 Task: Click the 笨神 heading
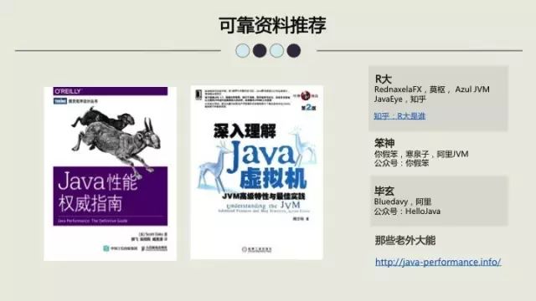tap(384, 143)
